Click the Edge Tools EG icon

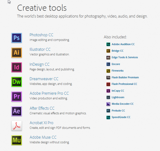coord(108,58)
